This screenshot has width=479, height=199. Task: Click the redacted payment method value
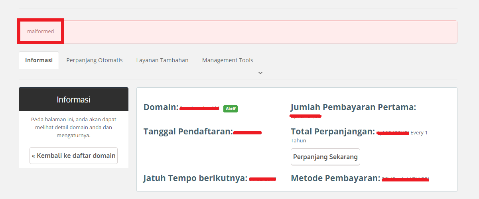point(405,179)
